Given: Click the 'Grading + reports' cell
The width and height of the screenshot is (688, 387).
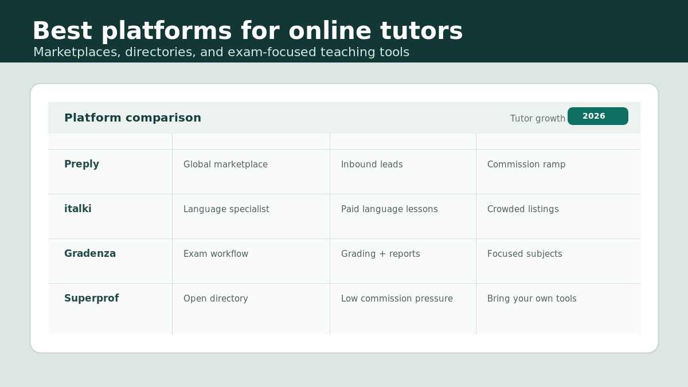Looking at the screenshot, I should coord(381,254).
